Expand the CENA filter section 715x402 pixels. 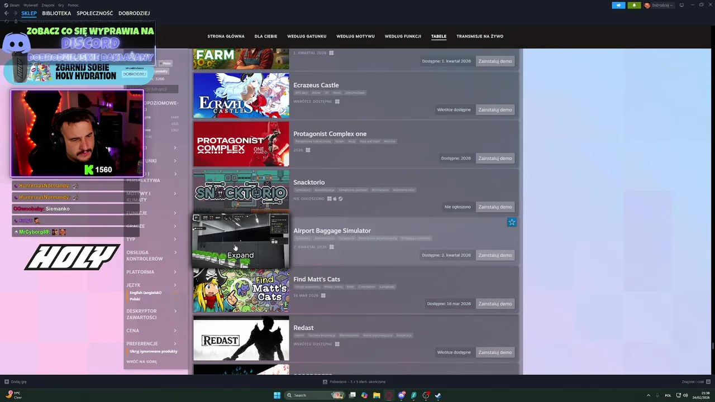pyautogui.click(x=152, y=331)
